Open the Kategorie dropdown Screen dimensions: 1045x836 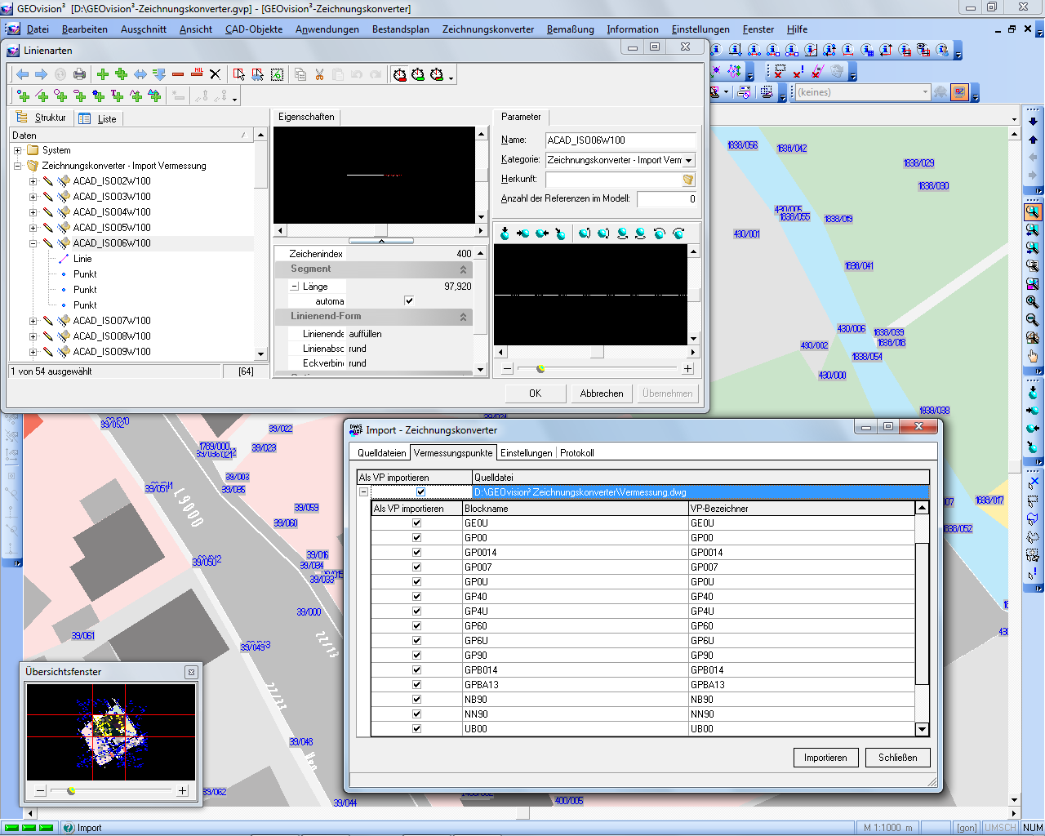(x=689, y=160)
